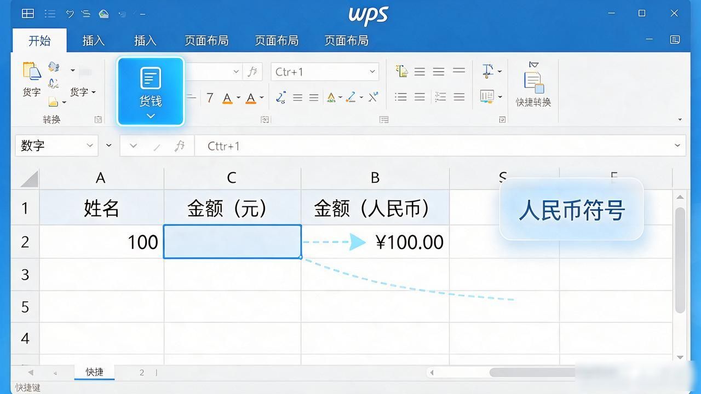Collapse the ribbon with the bottom-right arrow

click(x=680, y=119)
